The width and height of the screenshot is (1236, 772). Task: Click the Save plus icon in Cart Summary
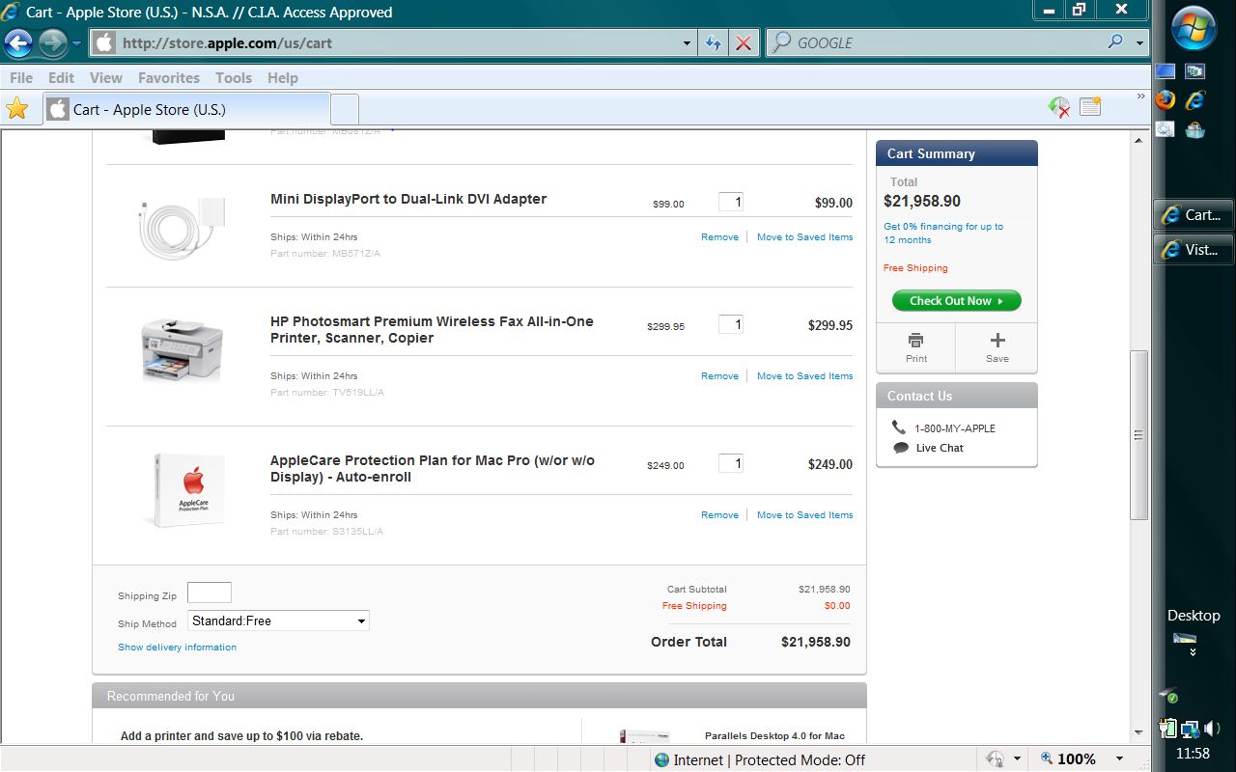click(997, 340)
